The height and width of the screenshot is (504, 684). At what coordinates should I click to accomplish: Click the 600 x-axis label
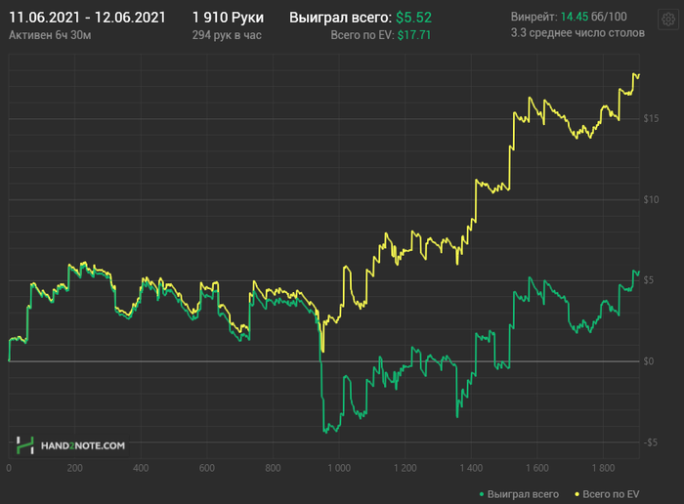207,468
